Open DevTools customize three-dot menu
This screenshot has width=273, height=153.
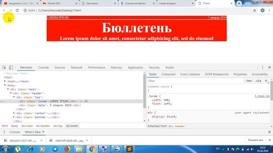pos(263,68)
